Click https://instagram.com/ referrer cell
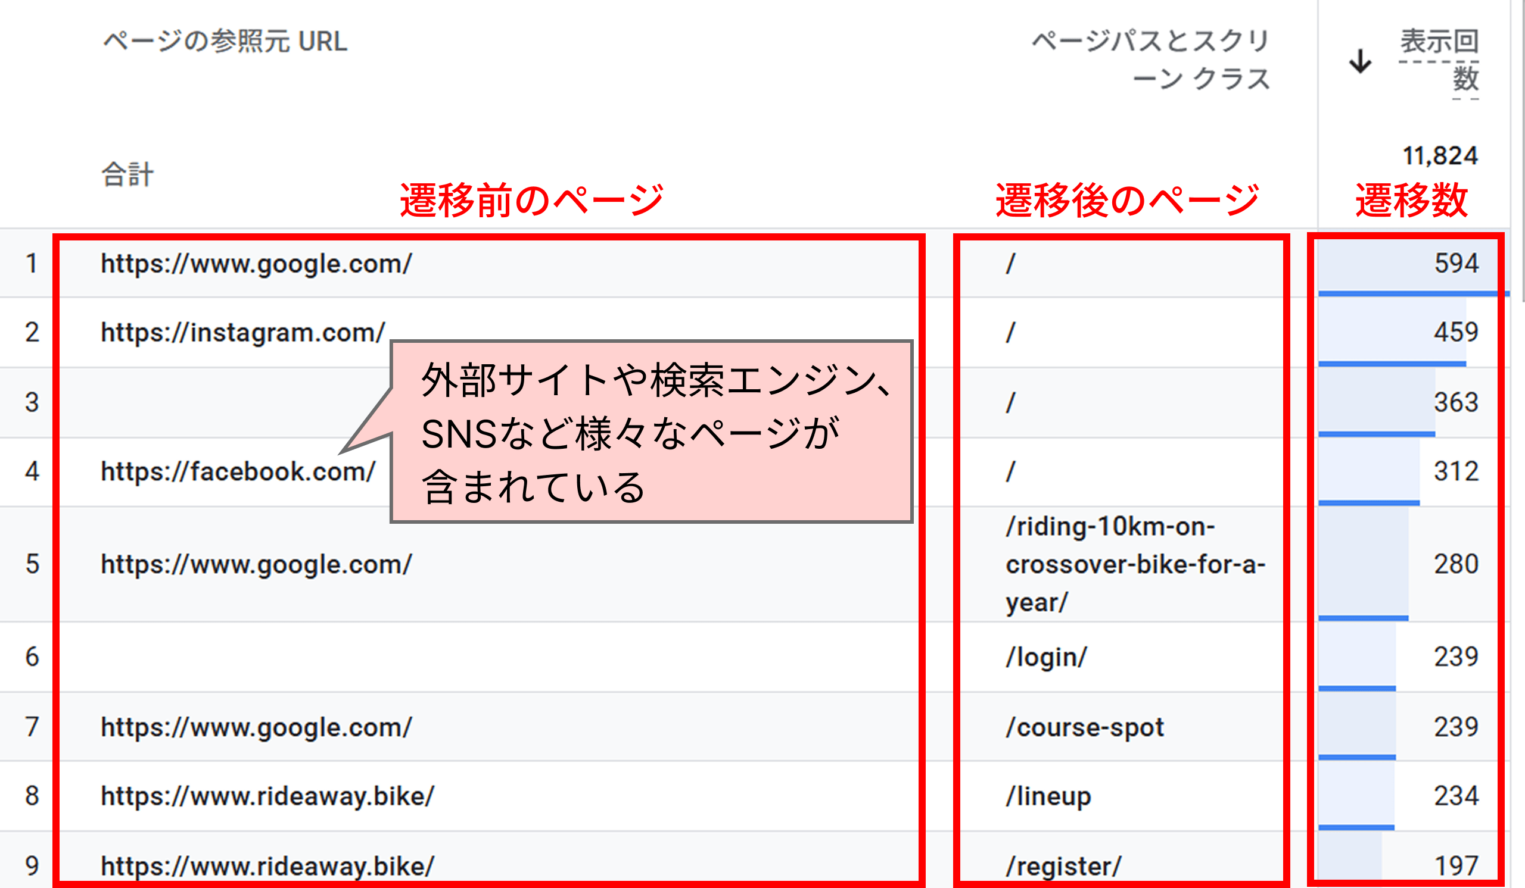The width and height of the screenshot is (1525, 888). click(242, 333)
